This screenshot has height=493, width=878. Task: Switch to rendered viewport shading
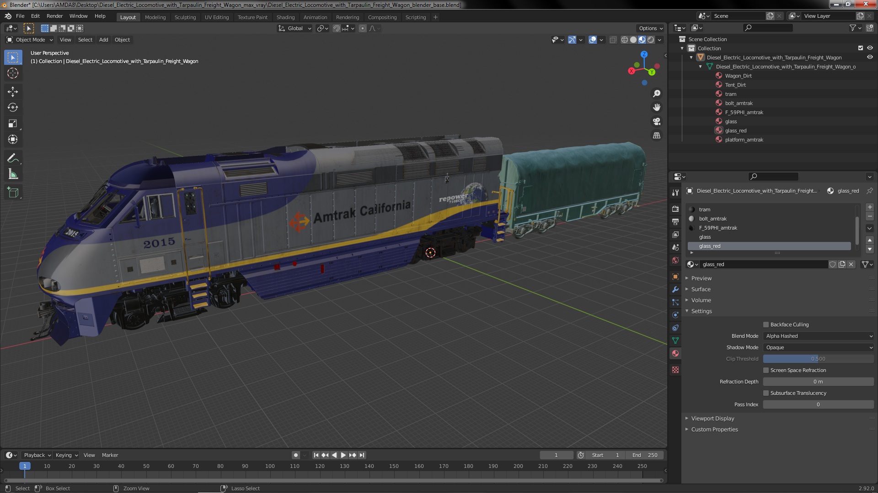point(651,40)
